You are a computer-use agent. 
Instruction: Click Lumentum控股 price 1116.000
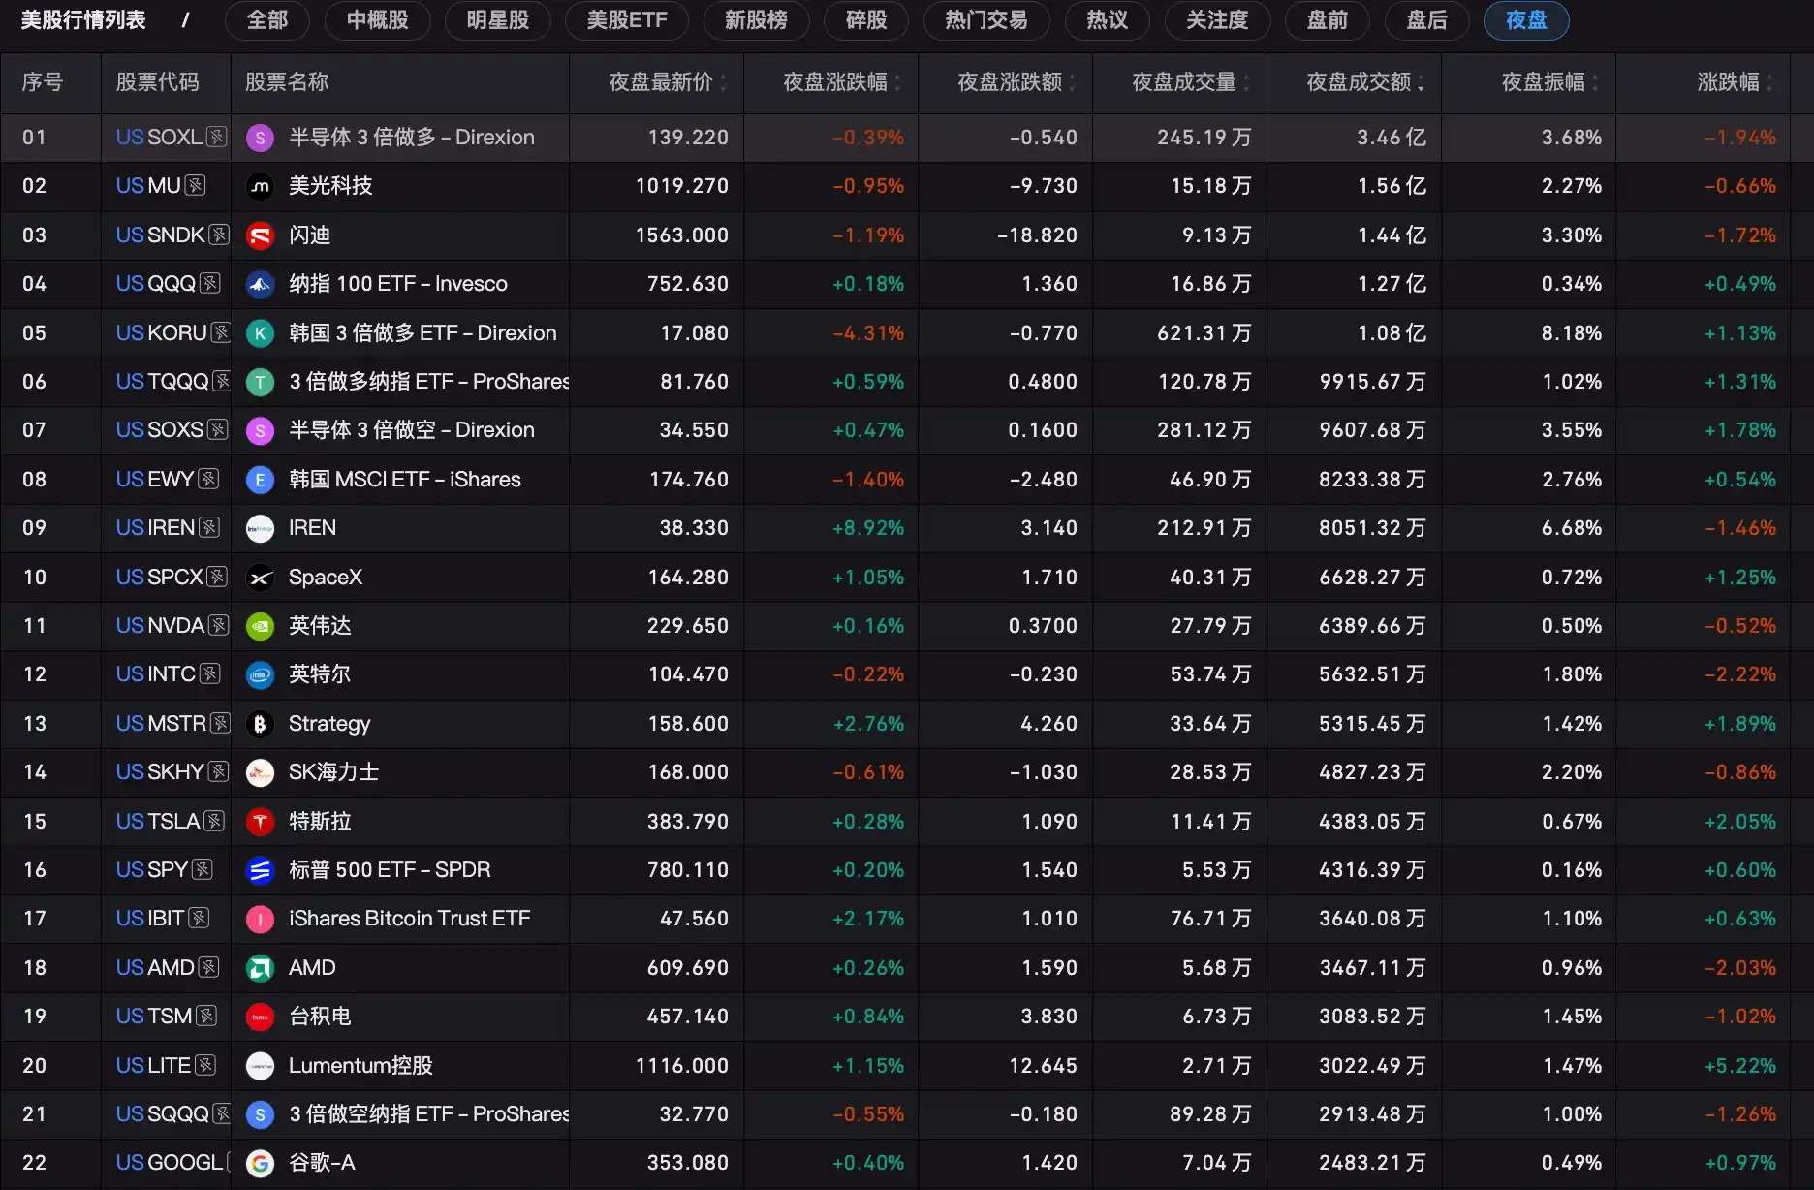(x=681, y=1066)
